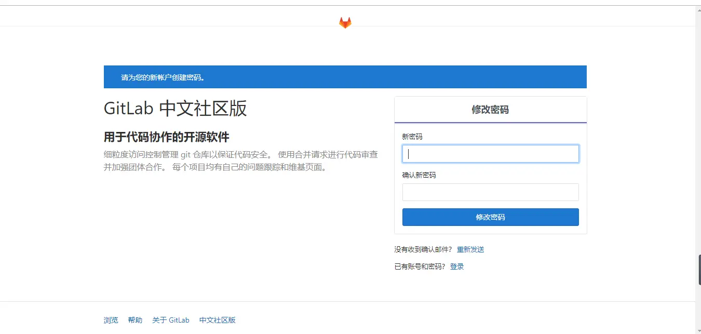Open the 重新发送 confirmation email link
This screenshot has width=701, height=334.
[470, 249]
